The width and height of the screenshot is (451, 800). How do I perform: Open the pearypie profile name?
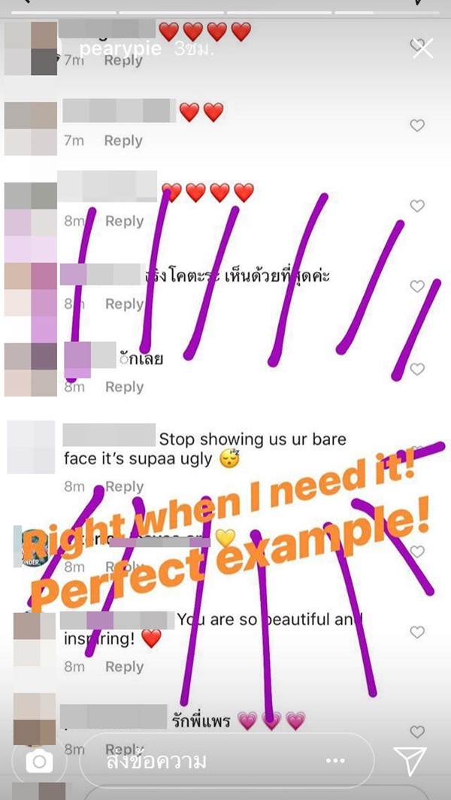click(x=120, y=49)
